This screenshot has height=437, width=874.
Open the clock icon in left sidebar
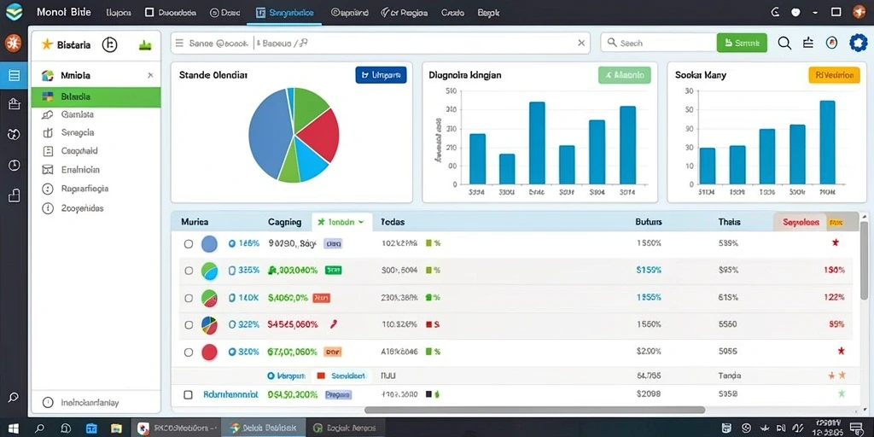pyautogui.click(x=14, y=165)
